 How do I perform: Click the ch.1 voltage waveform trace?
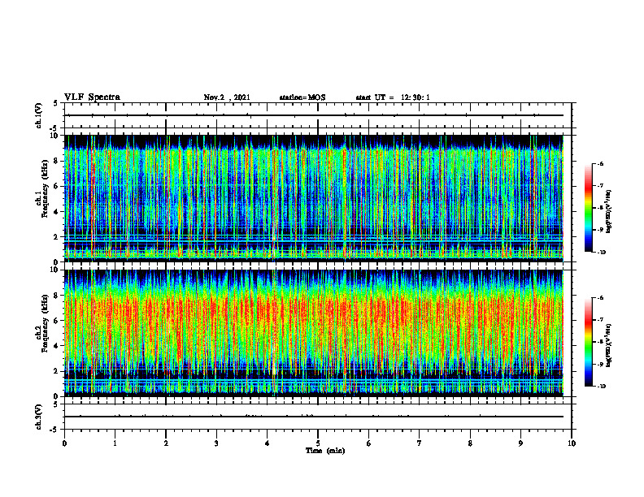(314, 115)
